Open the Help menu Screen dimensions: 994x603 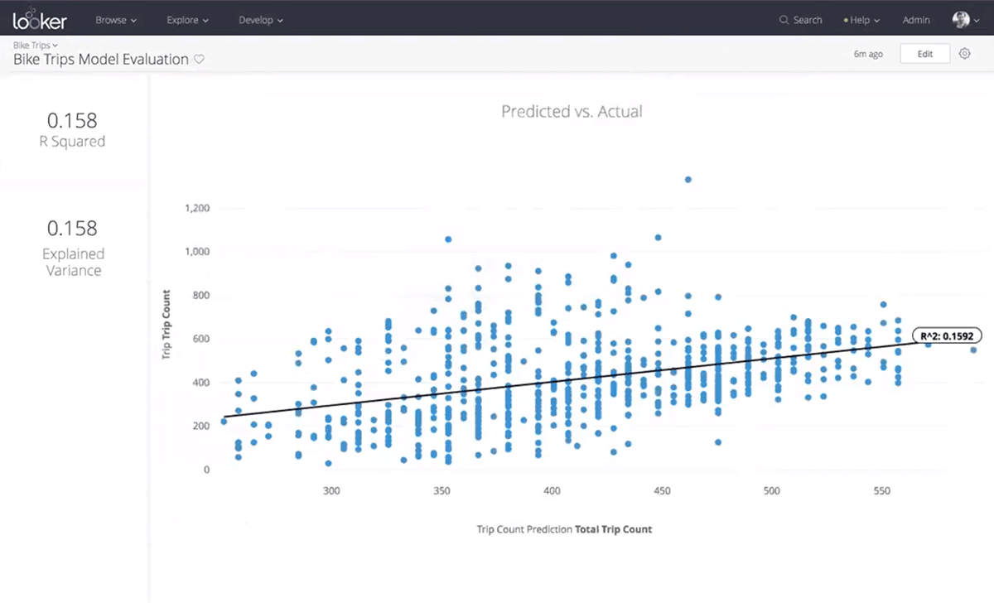coord(861,20)
